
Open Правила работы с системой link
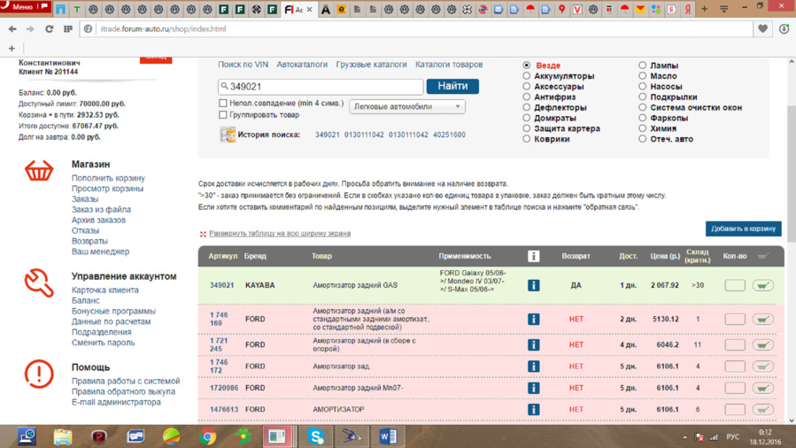[126, 381]
